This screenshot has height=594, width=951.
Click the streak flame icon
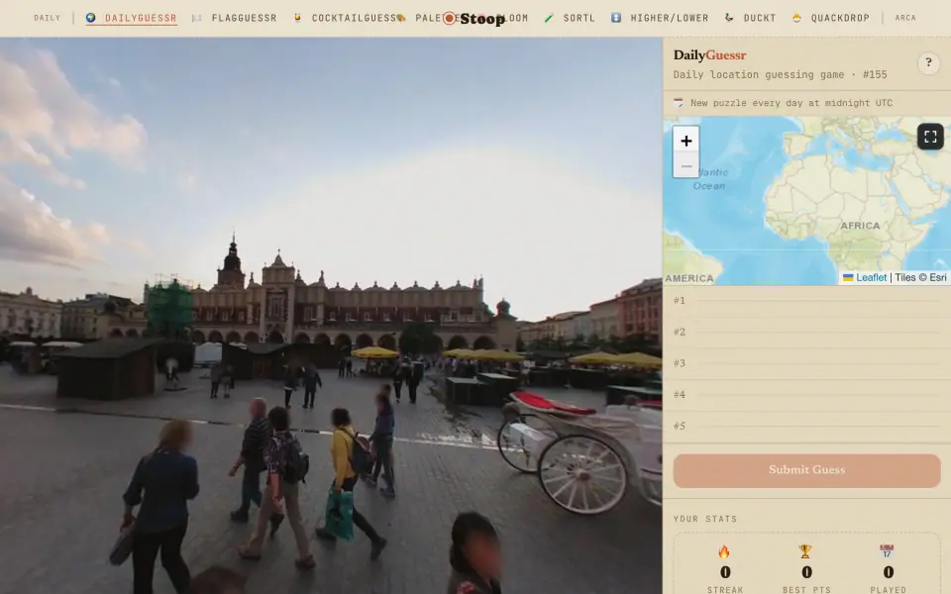click(724, 551)
